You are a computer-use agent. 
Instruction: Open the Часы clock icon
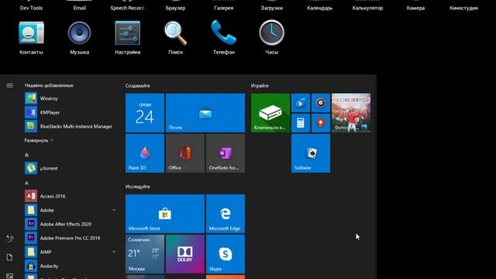272,33
